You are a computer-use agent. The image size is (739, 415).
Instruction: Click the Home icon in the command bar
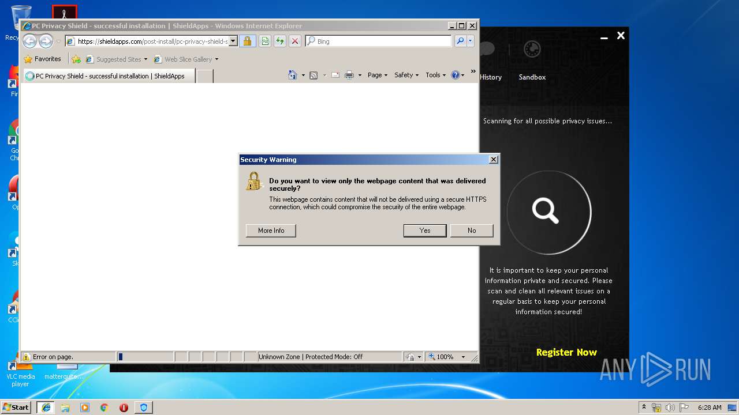click(293, 75)
